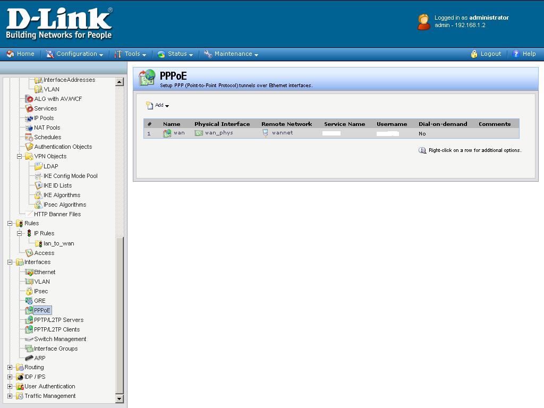Click the tree scrollbar up arrow
544x408 pixels.
[x=120, y=82]
